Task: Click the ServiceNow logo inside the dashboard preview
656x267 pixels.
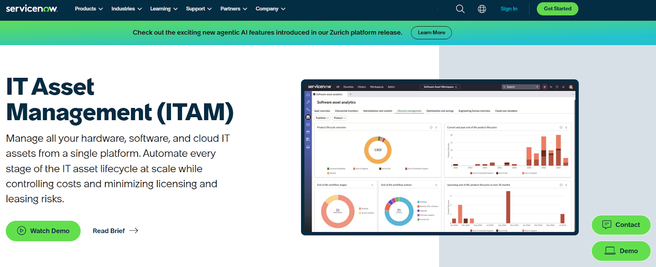Action: 319,87
